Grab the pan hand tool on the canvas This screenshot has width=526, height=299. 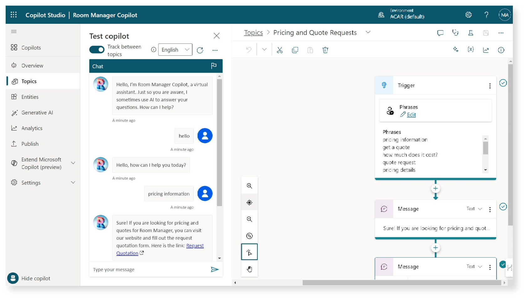click(249, 269)
